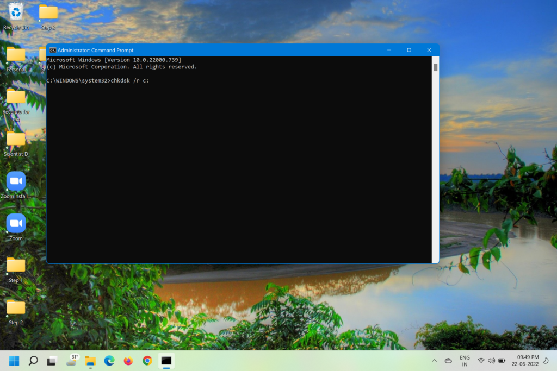Launch Google Chrome from the taskbar

(x=147, y=361)
